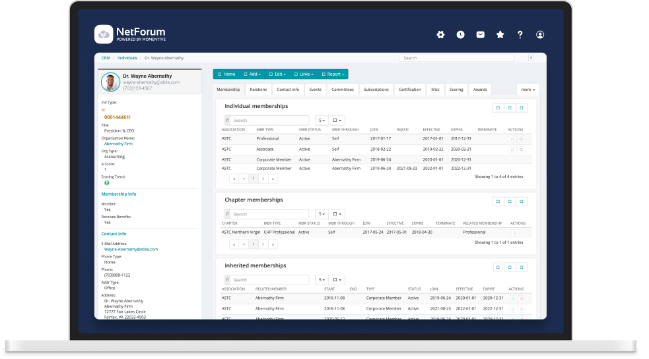Image resolution: width=649 pixels, height=359 pixels.
Task: Open the Report dropdown menu
Action: [x=333, y=74]
